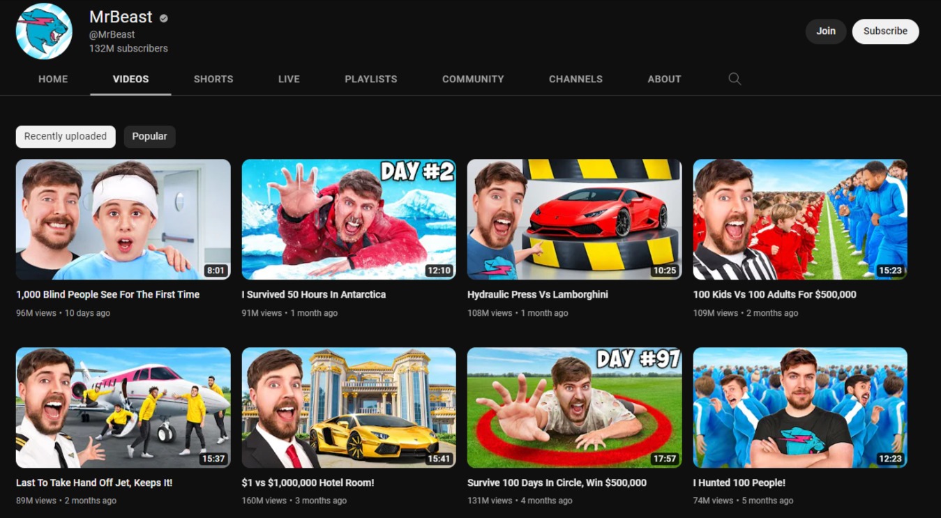Click title '100 Kids Vs 100 Adults For $500,000'
The image size is (941, 518).
[775, 295]
